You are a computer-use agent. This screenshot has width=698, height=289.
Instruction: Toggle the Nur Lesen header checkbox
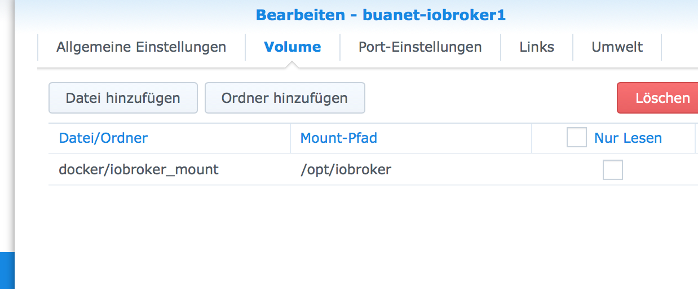[x=576, y=138]
